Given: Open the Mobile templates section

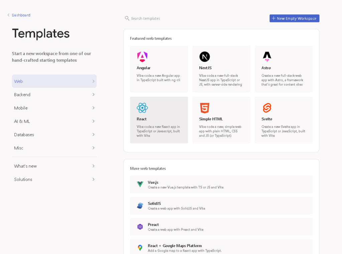Looking at the screenshot, I should point(54,108).
